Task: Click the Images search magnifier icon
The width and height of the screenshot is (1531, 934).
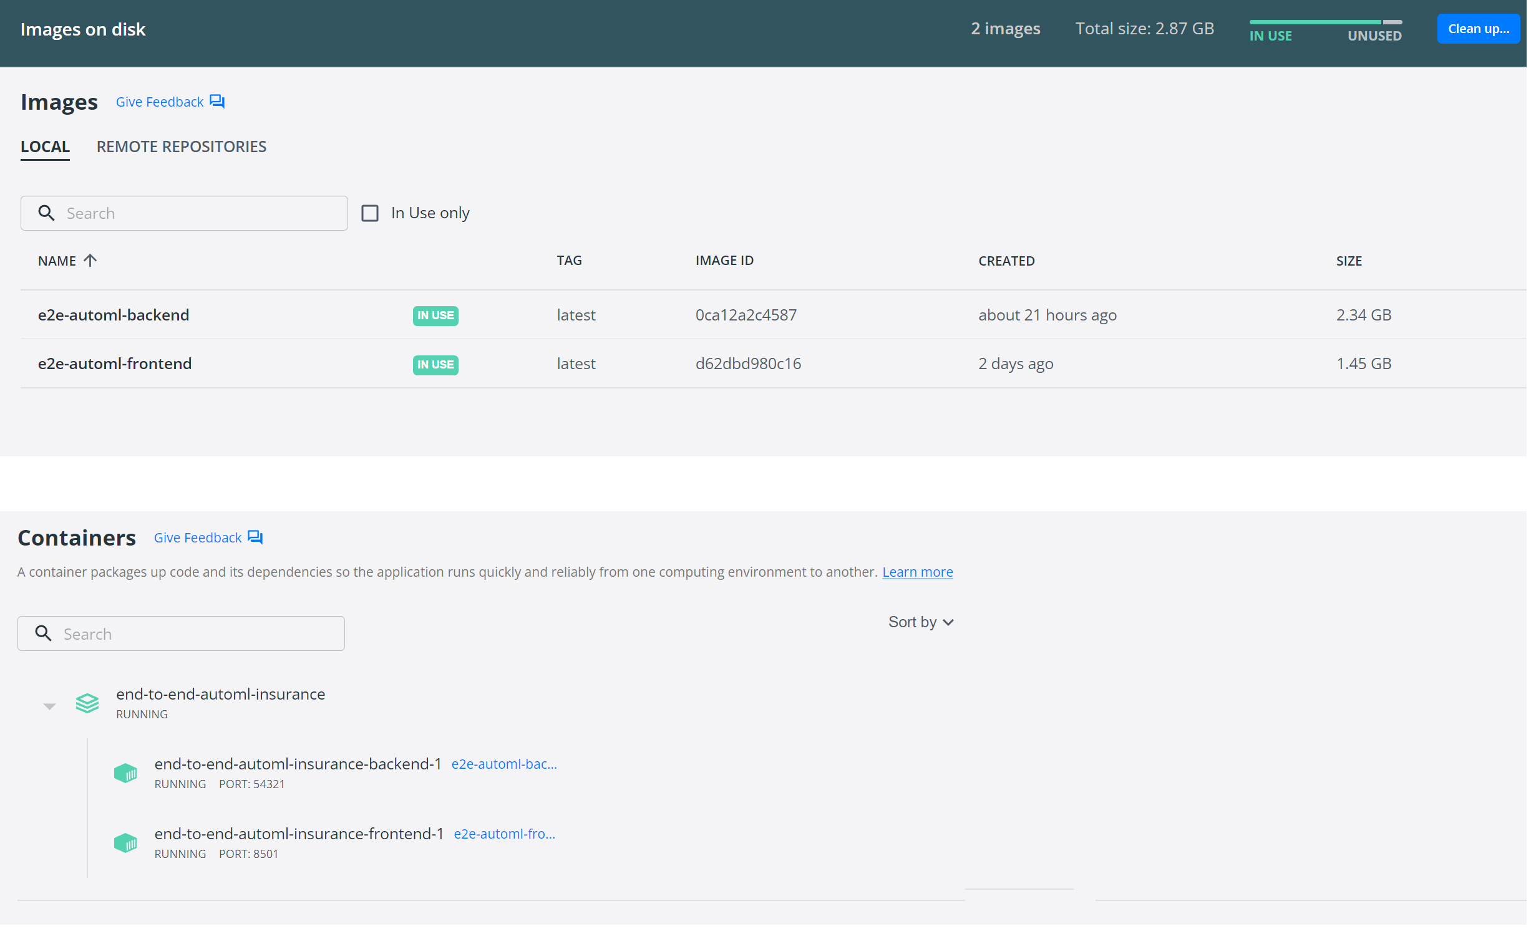Action: point(46,214)
